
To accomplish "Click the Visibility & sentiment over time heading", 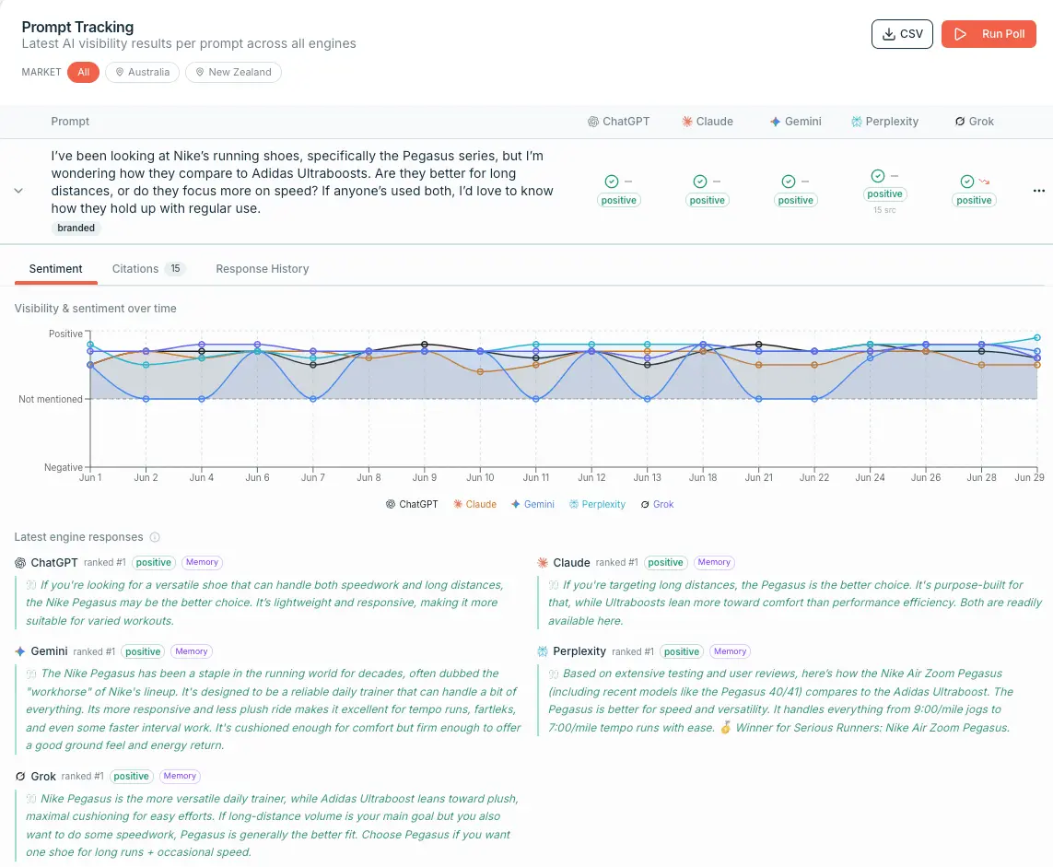I will coord(96,309).
